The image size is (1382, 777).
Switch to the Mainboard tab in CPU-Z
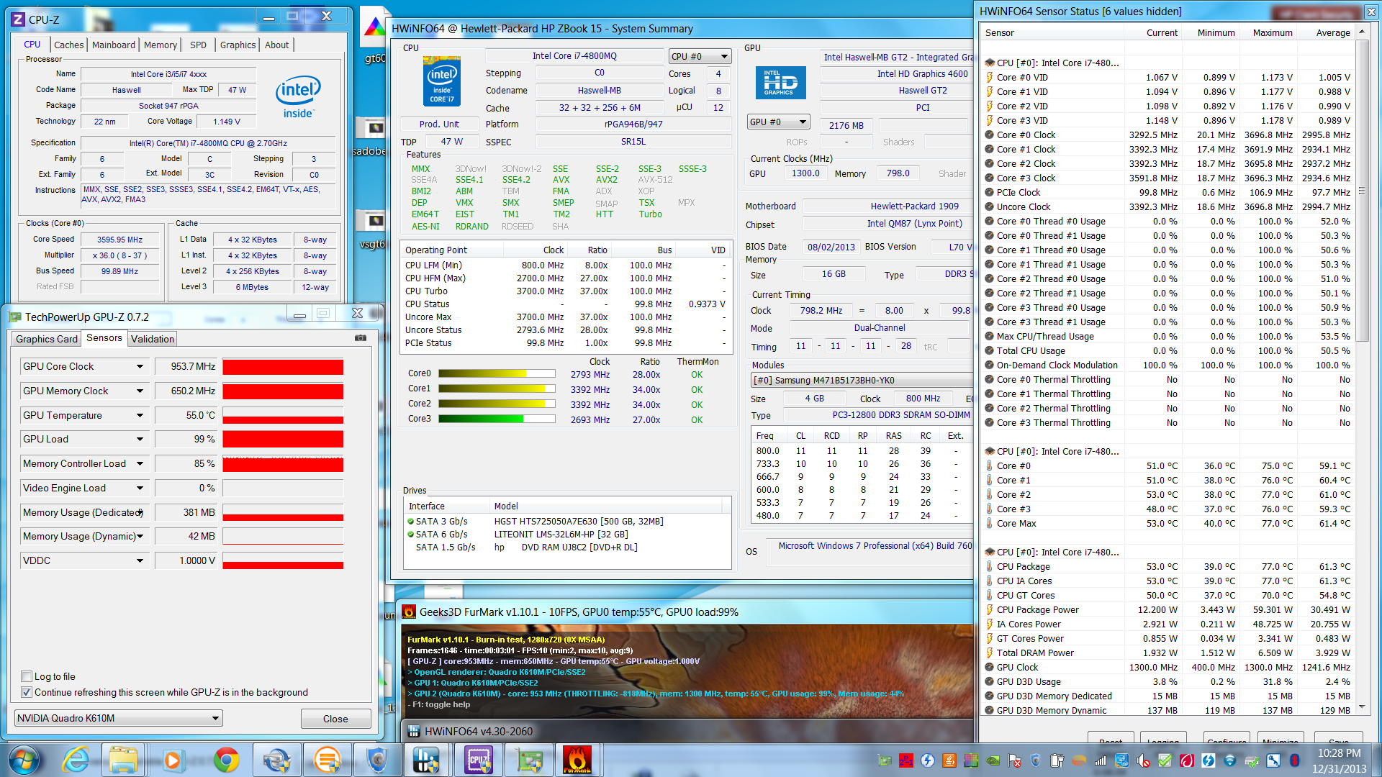click(113, 45)
